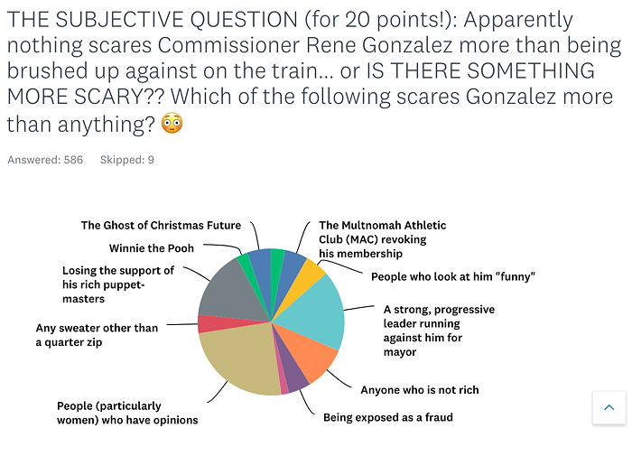This screenshot has height=456, width=632.
Task: Click the 'Winnie the Pooh' chart label
Action: point(151,248)
